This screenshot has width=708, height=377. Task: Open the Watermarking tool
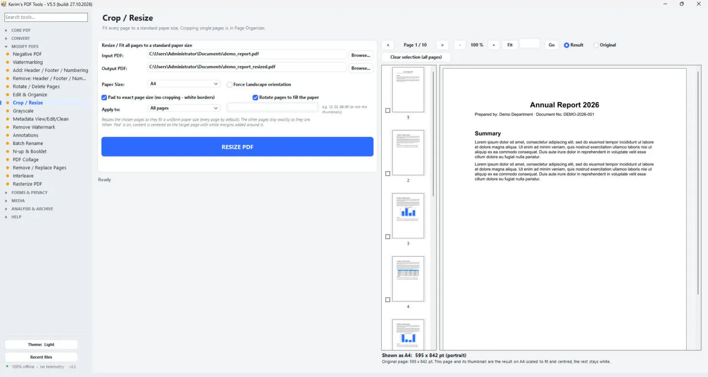pyautogui.click(x=28, y=62)
